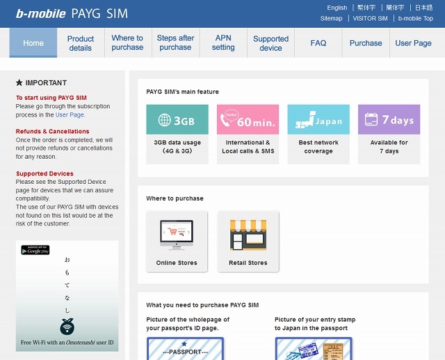Click the entry stamp passport picture
Viewport: 445px width, 360px height.
click(314, 348)
